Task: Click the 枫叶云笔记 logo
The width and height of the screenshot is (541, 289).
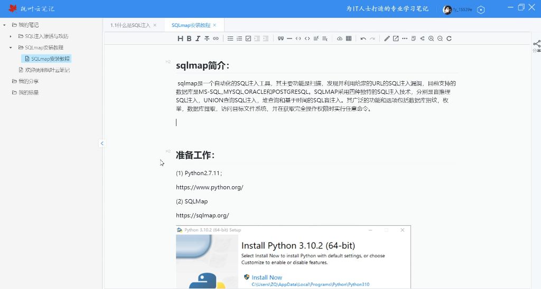Action: click(31, 8)
